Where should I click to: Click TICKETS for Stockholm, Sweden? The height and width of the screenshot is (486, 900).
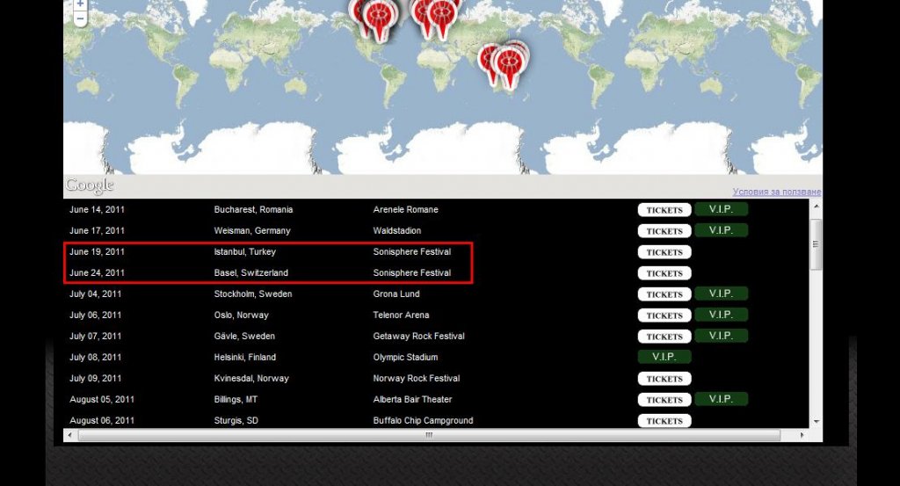pos(664,294)
